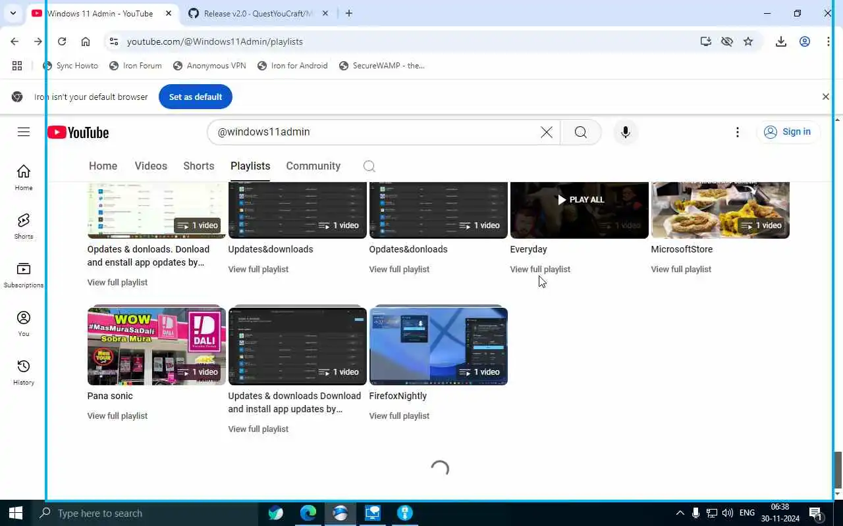Open the notification center icon
The image size is (843, 526).
pyautogui.click(x=815, y=513)
